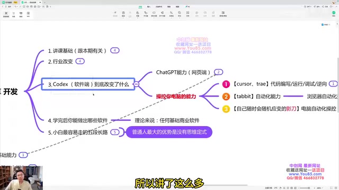Click the fullscreen icon in status bar

coord(331,188)
